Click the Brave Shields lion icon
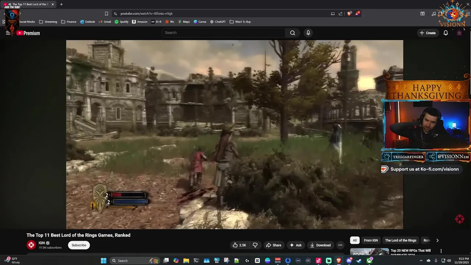The width and height of the screenshot is (471, 265). 349,14
